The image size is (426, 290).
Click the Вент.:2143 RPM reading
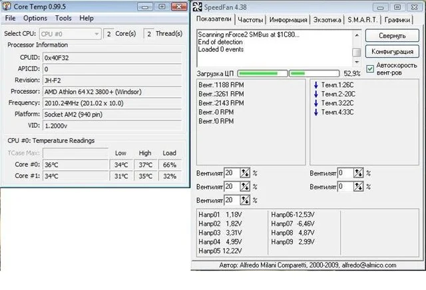point(221,103)
